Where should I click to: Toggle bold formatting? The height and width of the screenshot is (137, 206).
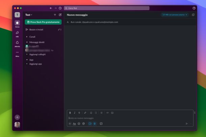(70, 113)
